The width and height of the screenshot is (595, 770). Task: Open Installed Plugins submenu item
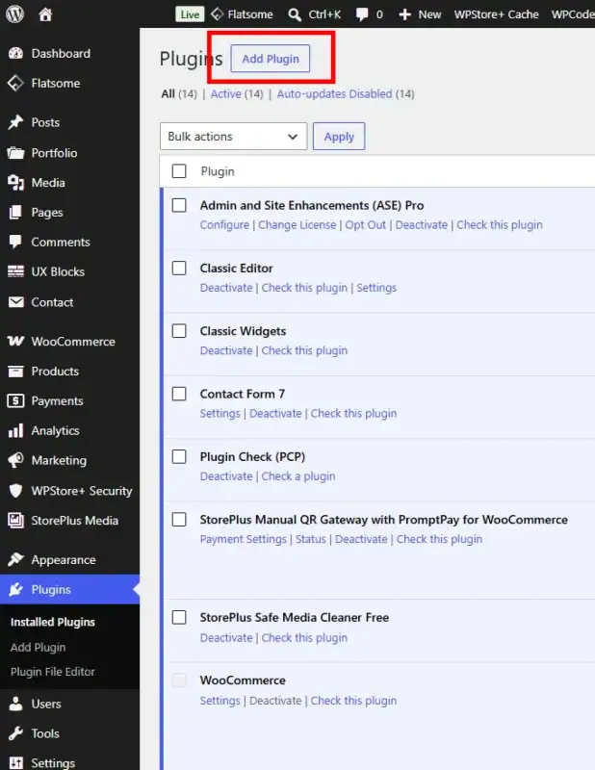pyautogui.click(x=53, y=622)
